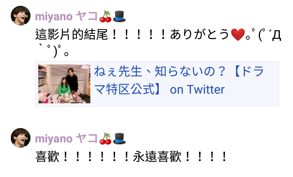Screen dimensions: 293x177
Task: Click the cherry emoji in the first username
Action: (x=105, y=16)
